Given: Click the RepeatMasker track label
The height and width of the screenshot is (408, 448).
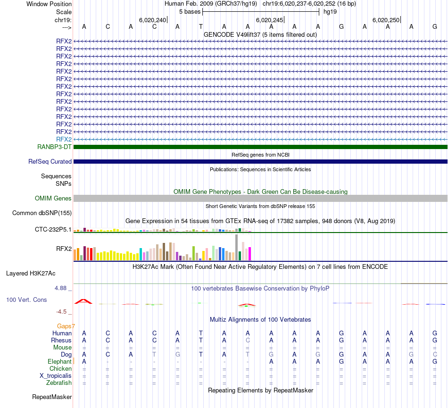Looking at the screenshot, I should click(52, 397).
